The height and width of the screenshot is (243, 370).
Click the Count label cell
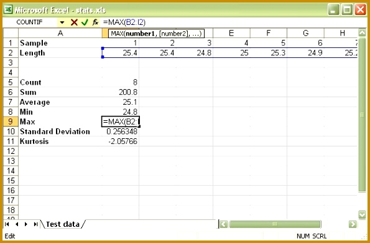pos(60,82)
